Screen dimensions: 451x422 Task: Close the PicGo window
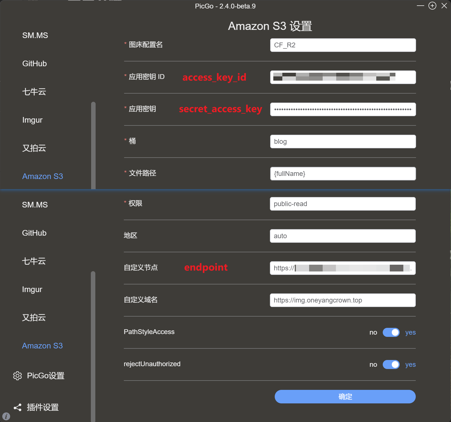coord(444,6)
